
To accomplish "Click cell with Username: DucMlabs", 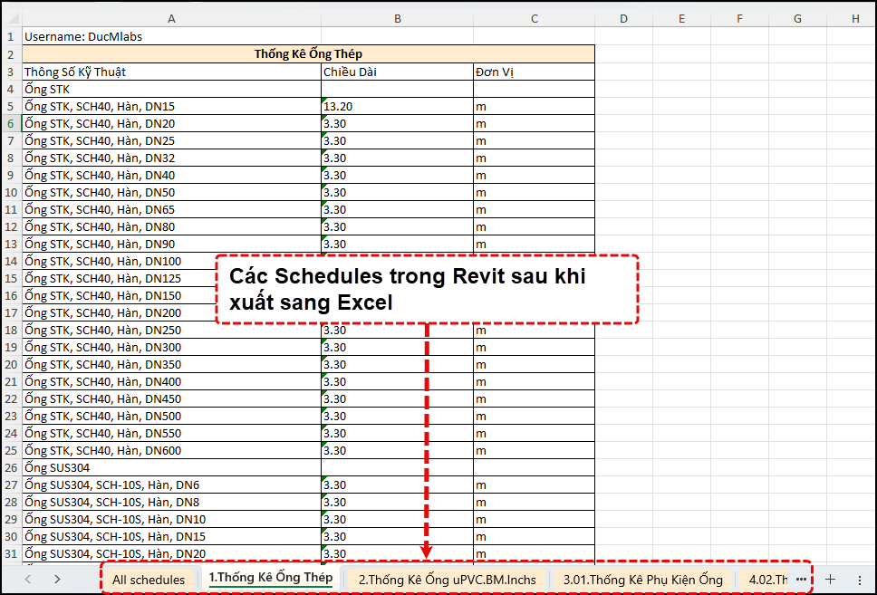I will click(171, 36).
